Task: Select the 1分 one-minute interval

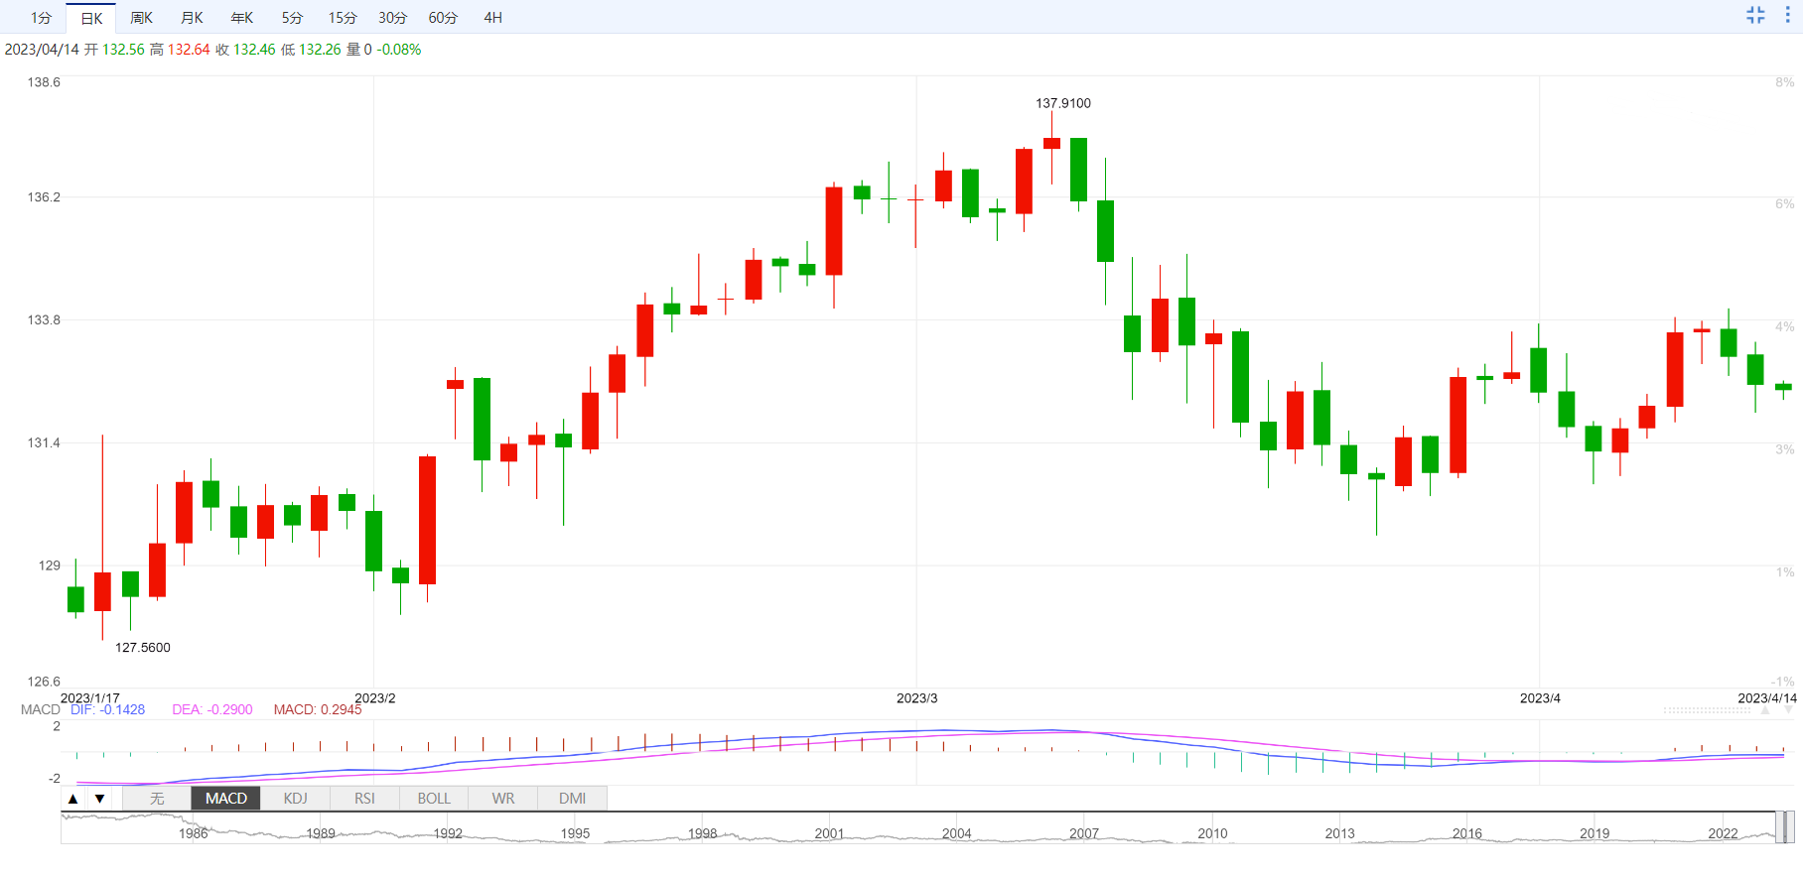Action: (41, 18)
